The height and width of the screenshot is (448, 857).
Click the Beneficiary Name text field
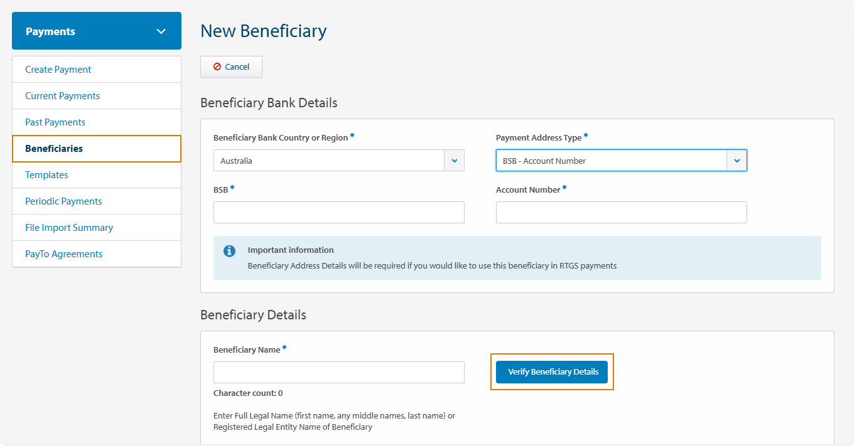coord(338,372)
